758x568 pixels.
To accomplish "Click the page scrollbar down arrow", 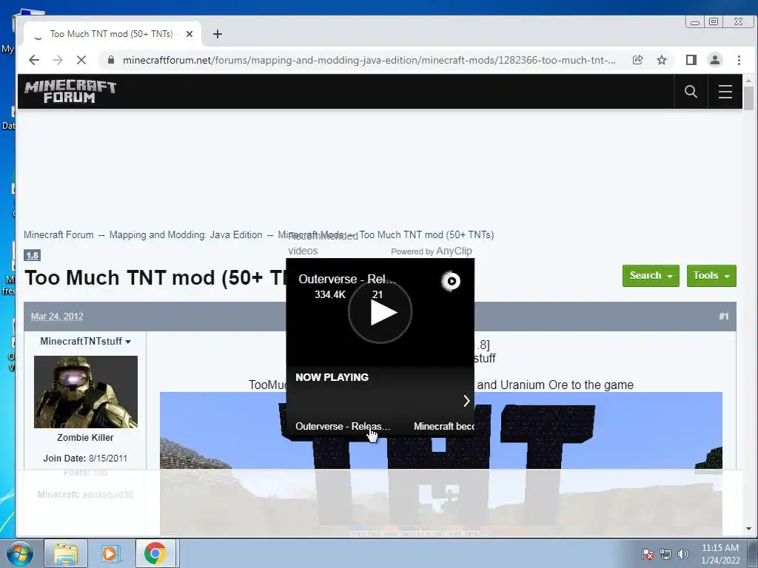I will pos(748,529).
